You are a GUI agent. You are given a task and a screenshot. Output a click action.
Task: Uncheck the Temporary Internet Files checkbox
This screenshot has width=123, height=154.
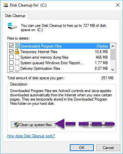pos(11,51)
